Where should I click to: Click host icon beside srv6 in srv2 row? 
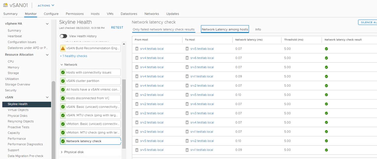187,104
